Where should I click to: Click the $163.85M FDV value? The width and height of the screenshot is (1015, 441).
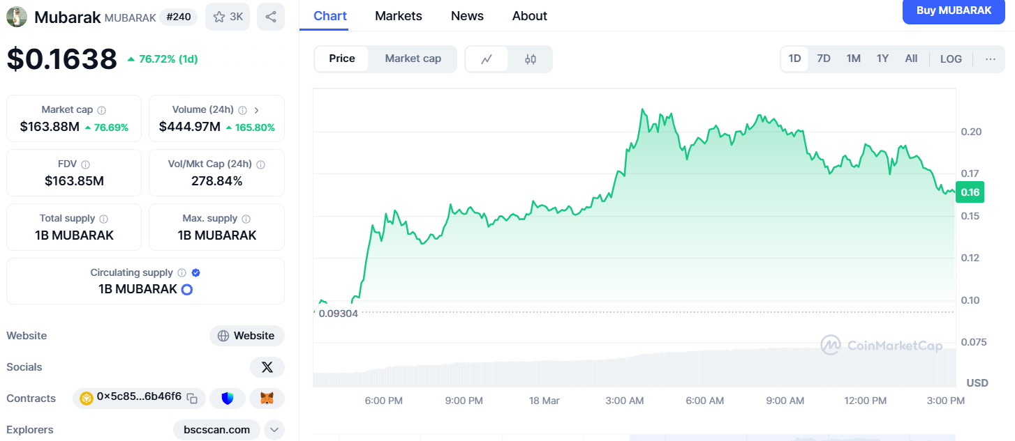(x=74, y=181)
